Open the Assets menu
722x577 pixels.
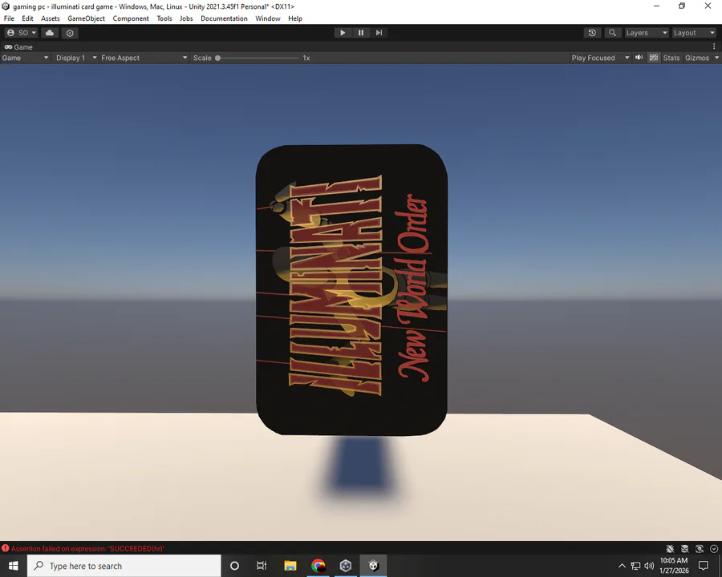[x=51, y=18]
